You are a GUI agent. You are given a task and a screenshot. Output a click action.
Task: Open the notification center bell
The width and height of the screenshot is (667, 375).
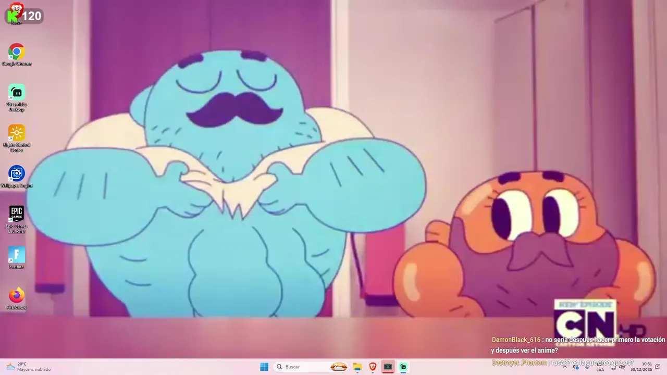658,367
